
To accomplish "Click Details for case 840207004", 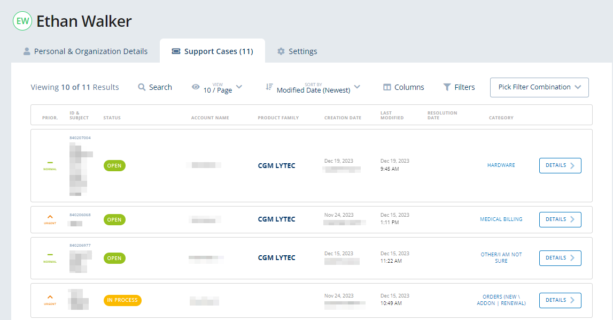I will 560,165.
